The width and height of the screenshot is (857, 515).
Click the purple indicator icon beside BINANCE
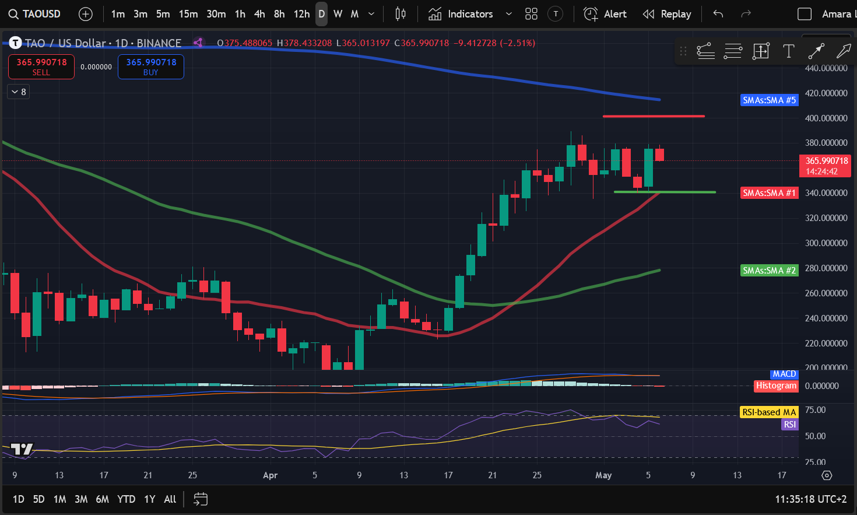(x=198, y=43)
